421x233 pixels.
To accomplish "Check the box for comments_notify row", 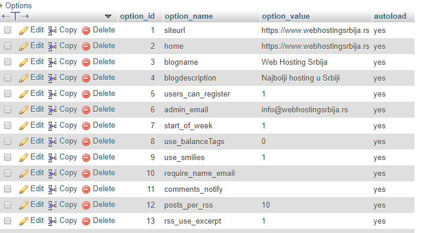I will [x=8, y=189].
